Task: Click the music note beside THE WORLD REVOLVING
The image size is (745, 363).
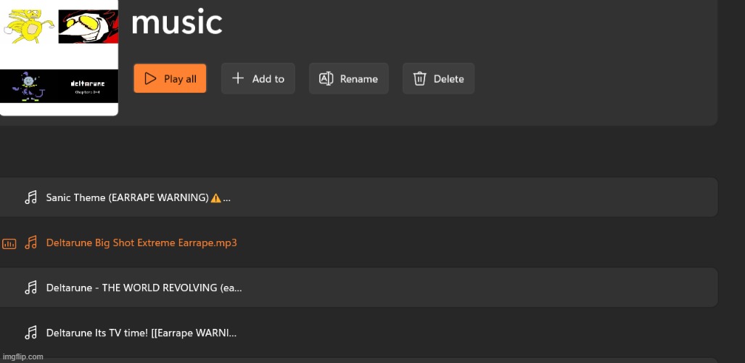Action: 30,287
